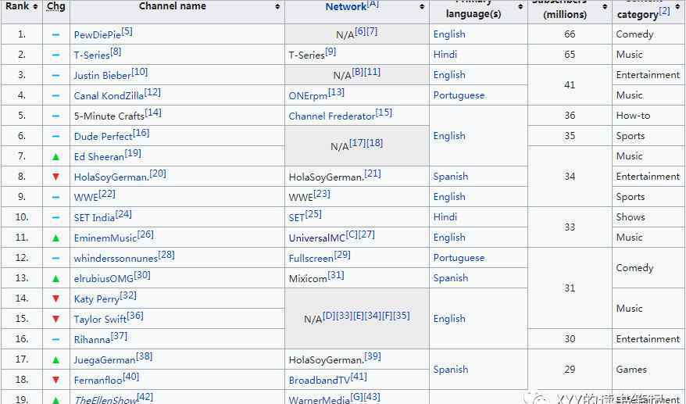
Task: Click the Chg column header
Action: click(x=56, y=6)
